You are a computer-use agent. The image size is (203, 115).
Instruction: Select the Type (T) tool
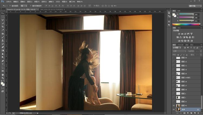(3, 64)
